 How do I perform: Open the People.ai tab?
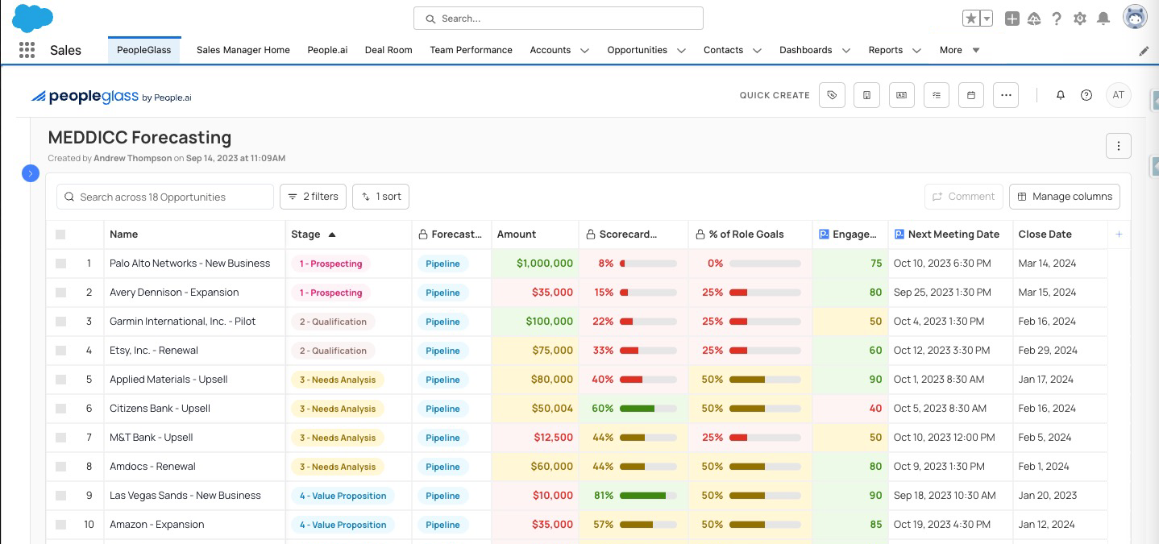(x=327, y=50)
